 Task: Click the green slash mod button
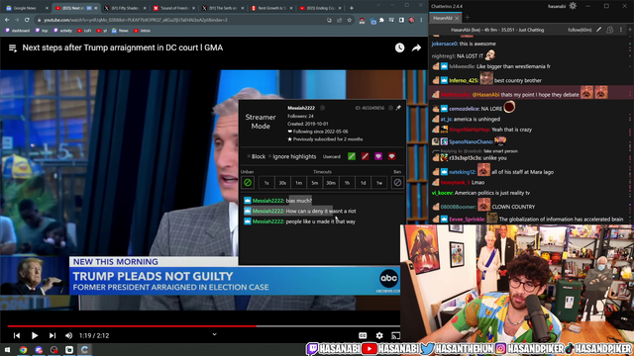[352, 156]
